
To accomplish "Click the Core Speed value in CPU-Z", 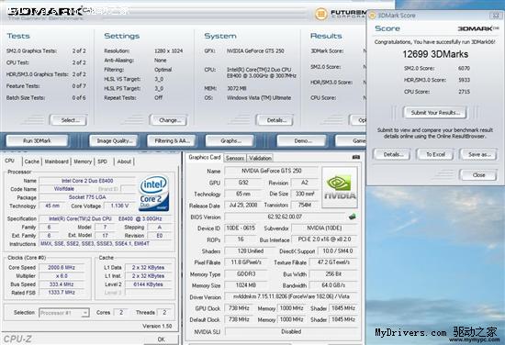I will tap(62, 267).
